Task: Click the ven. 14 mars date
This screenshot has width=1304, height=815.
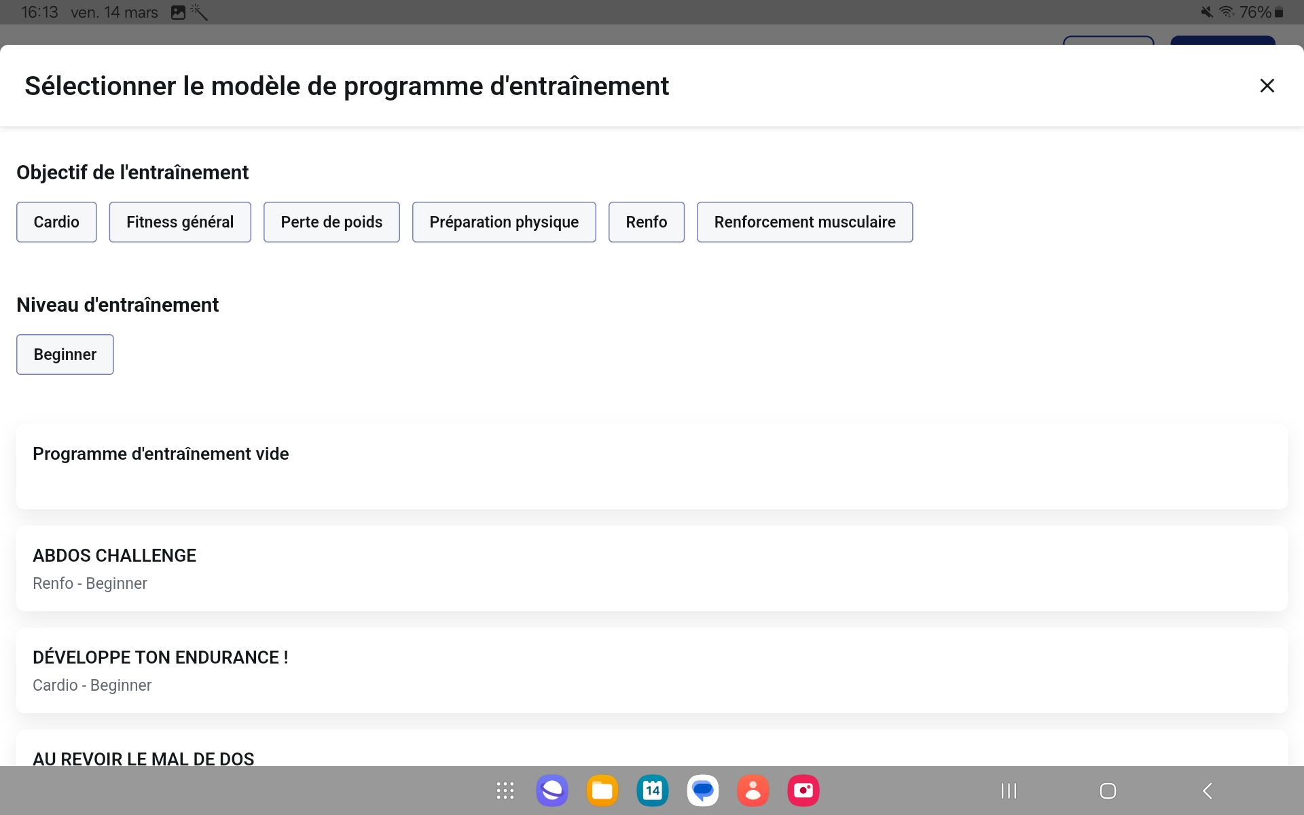Action: (114, 12)
